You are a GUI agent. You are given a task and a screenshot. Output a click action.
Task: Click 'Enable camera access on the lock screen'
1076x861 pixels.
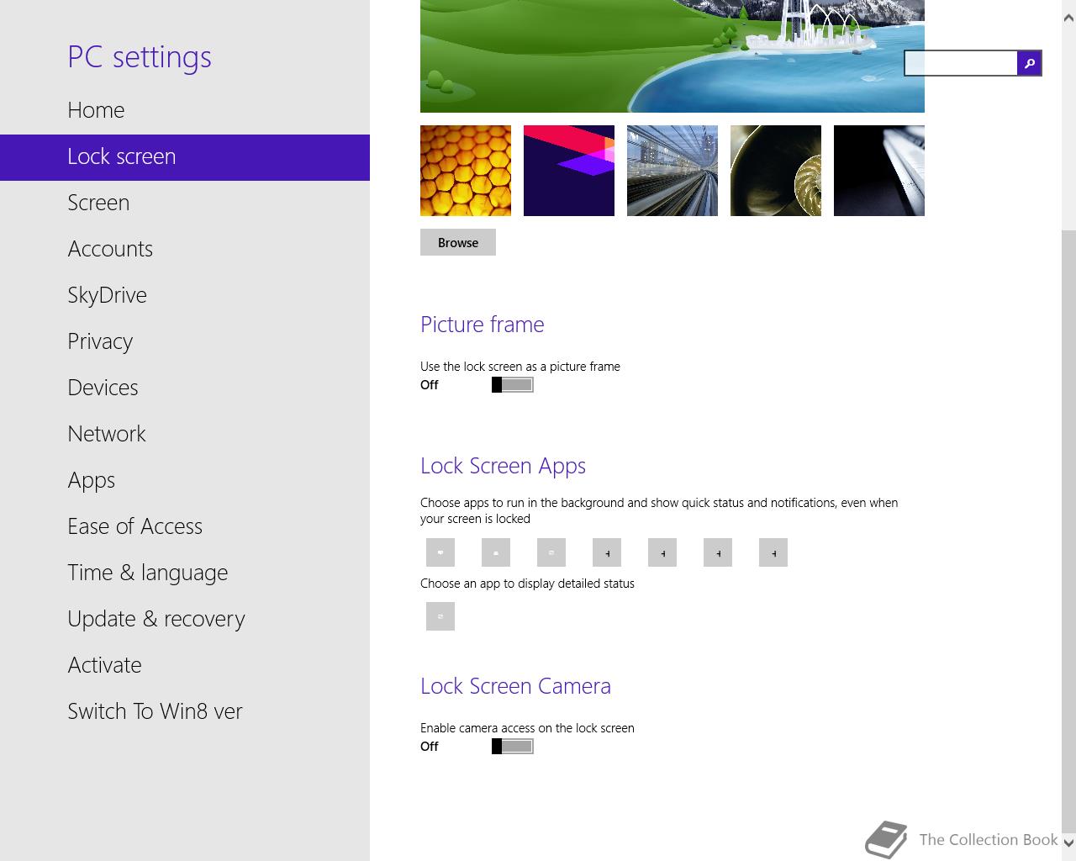pos(527,728)
